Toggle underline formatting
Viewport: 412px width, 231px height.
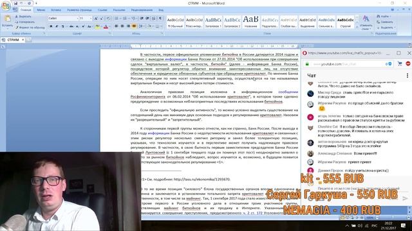tap(62, 26)
